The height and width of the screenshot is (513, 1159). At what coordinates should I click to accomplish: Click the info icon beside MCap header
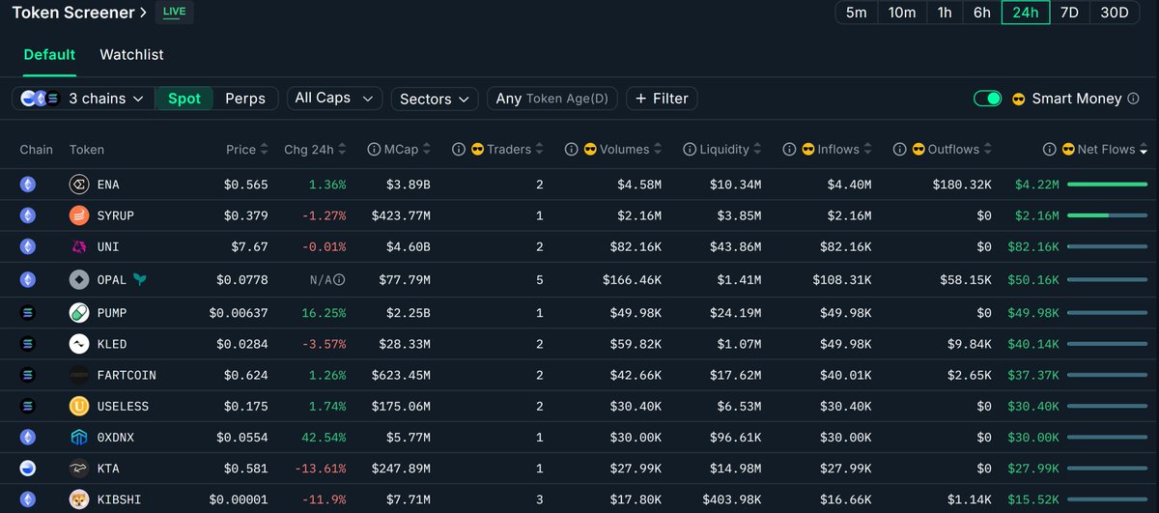pos(374,150)
